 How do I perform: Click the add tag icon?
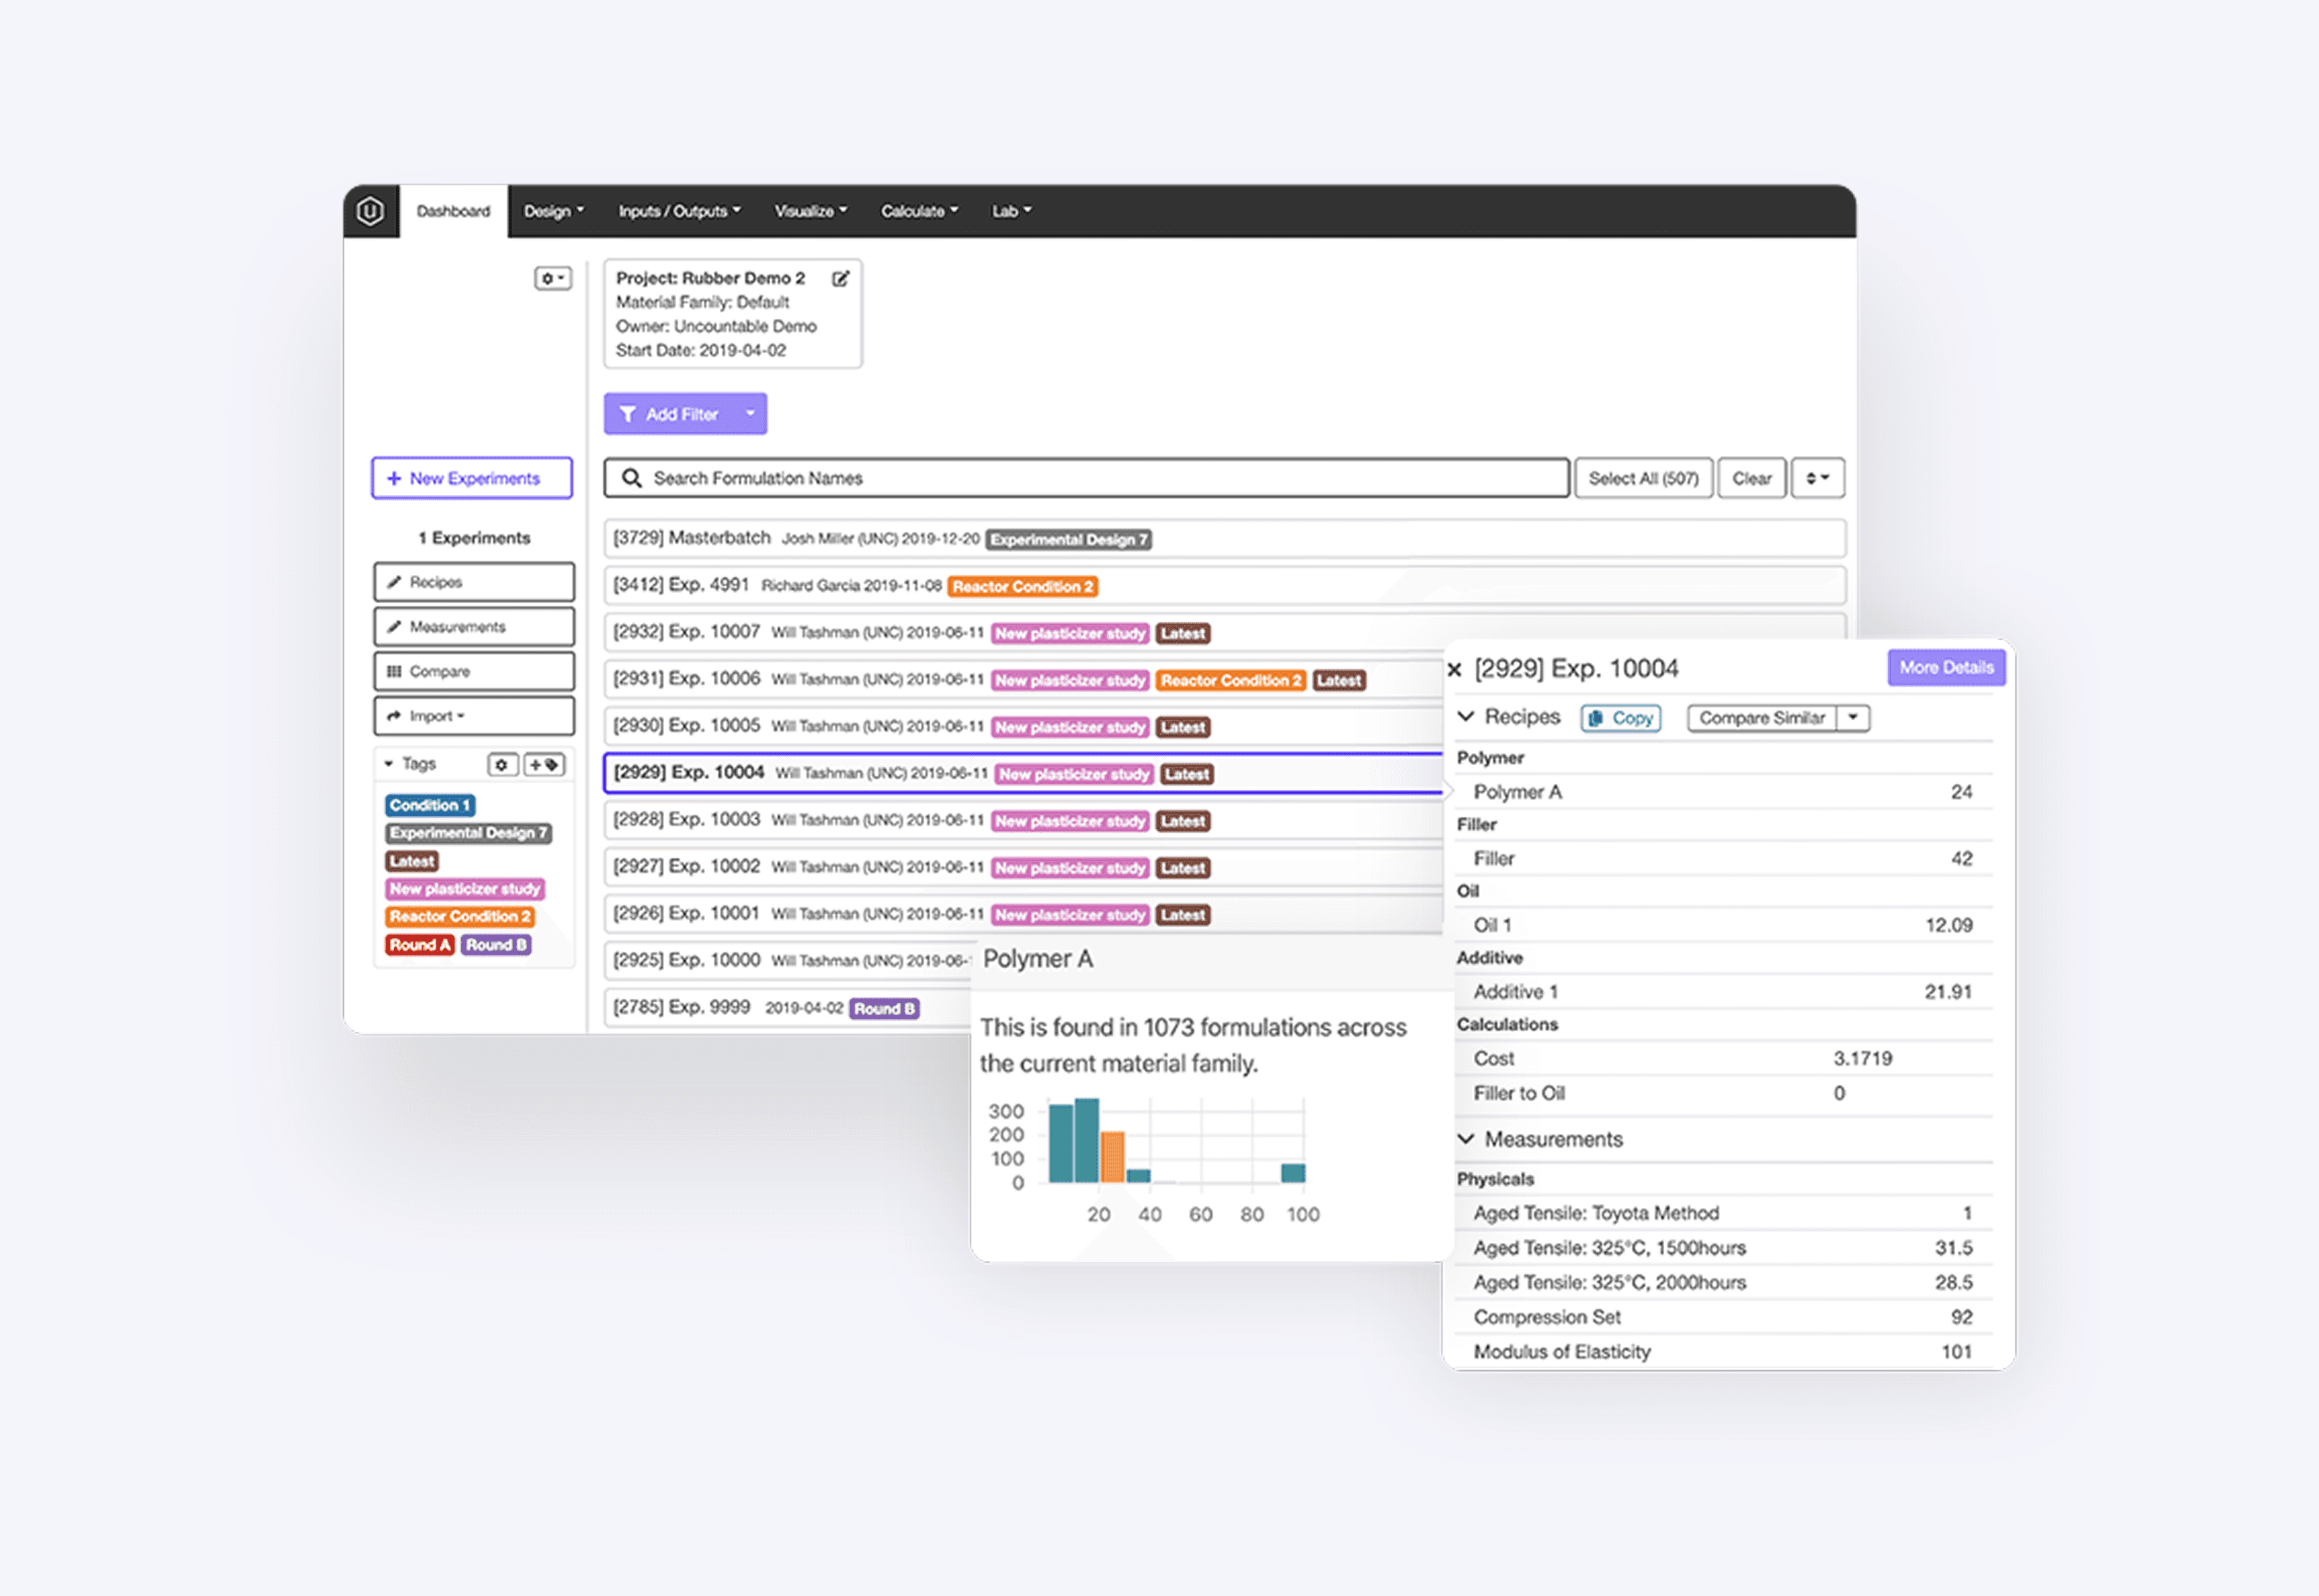pos(544,765)
